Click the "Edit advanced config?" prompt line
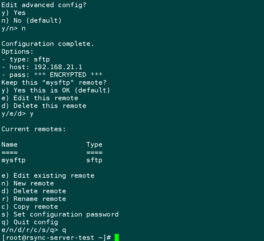This screenshot has width=264, height=241. (44, 5)
